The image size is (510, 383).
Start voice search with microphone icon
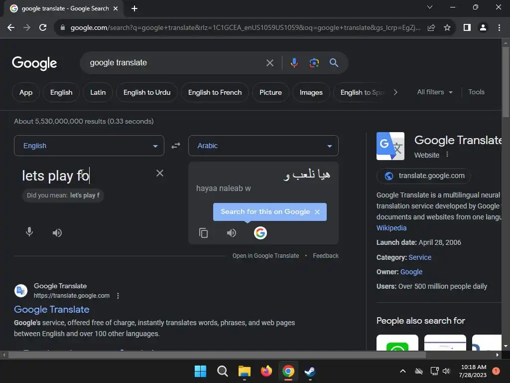294,62
